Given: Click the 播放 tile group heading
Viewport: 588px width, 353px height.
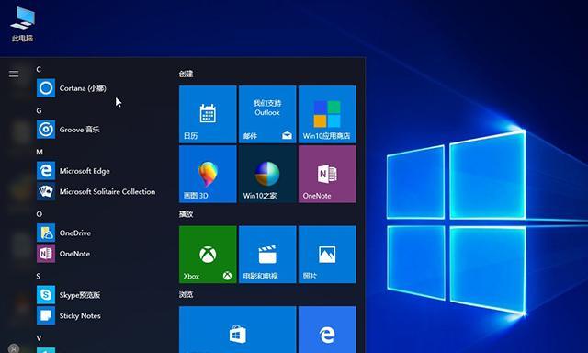Looking at the screenshot, I should pyautogui.click(x=186, y=214).
